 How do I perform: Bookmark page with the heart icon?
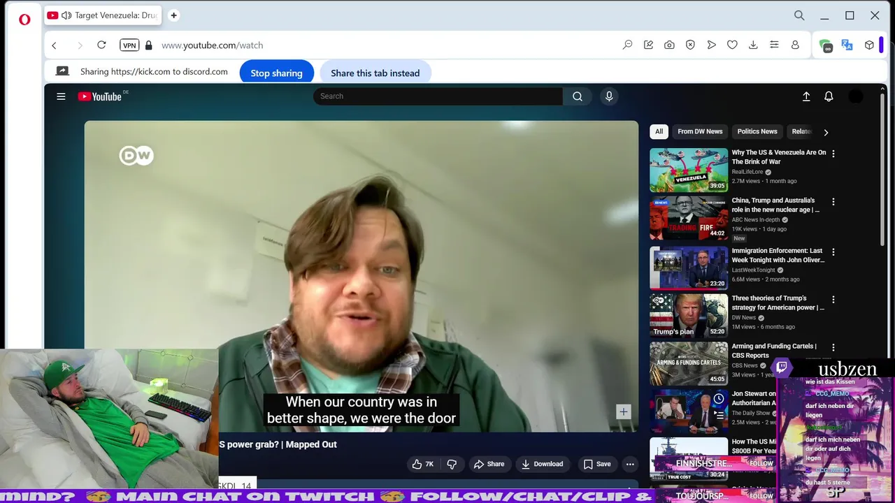click(x=732, y=45)
